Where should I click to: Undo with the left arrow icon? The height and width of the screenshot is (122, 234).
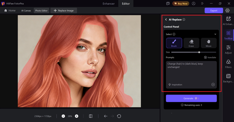point(106,116)
